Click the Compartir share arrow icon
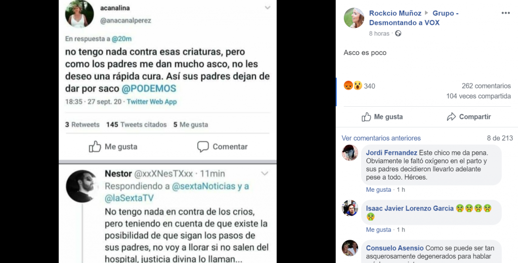The width and height of the screenshot is (518, 263). coord(451,117)
